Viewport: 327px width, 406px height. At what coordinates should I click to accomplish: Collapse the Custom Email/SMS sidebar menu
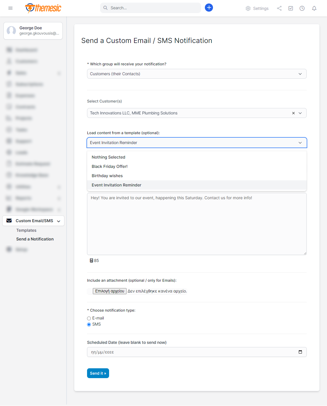point(59,221)
